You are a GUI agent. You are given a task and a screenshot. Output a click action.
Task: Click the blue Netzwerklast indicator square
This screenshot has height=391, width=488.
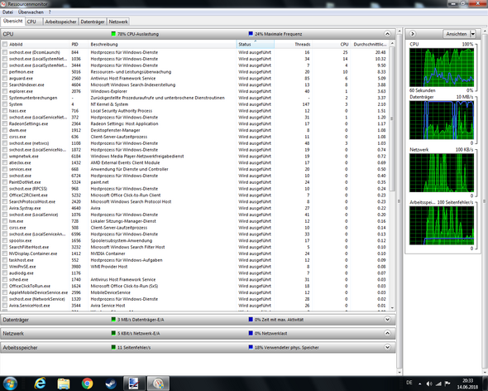(x=251, y=333)
